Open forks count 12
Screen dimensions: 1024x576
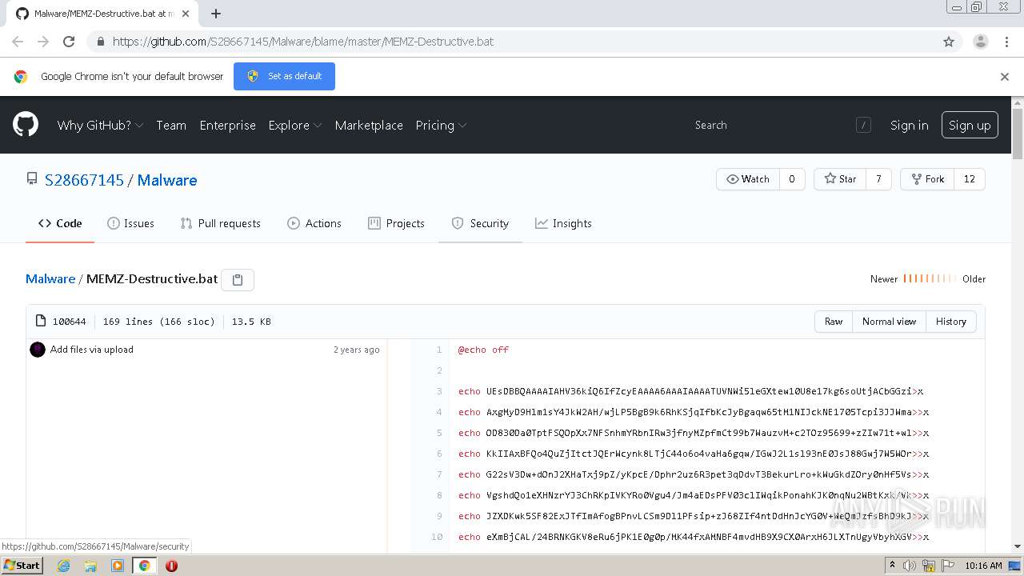(x=970, y=179)
